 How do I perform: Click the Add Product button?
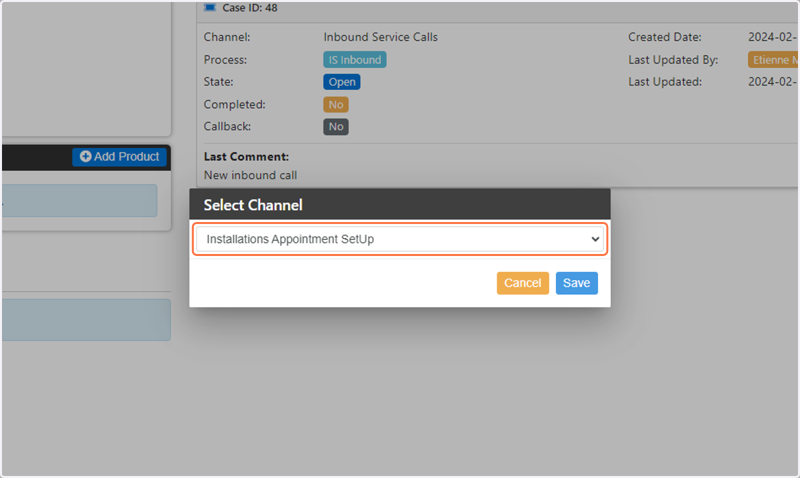pyautogui.click(x=119, y=157)
